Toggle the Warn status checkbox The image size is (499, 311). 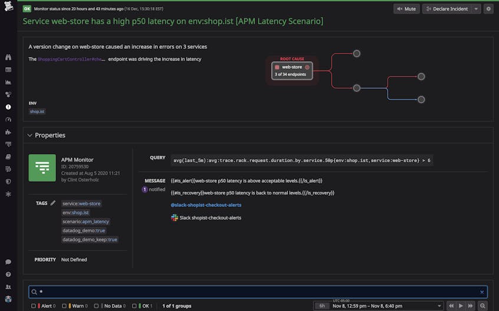coord(64,306)
